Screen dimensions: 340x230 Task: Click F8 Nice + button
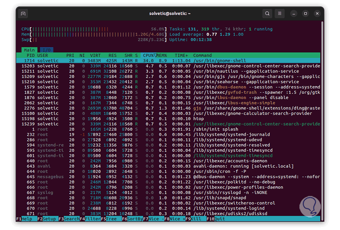[175, 219]
